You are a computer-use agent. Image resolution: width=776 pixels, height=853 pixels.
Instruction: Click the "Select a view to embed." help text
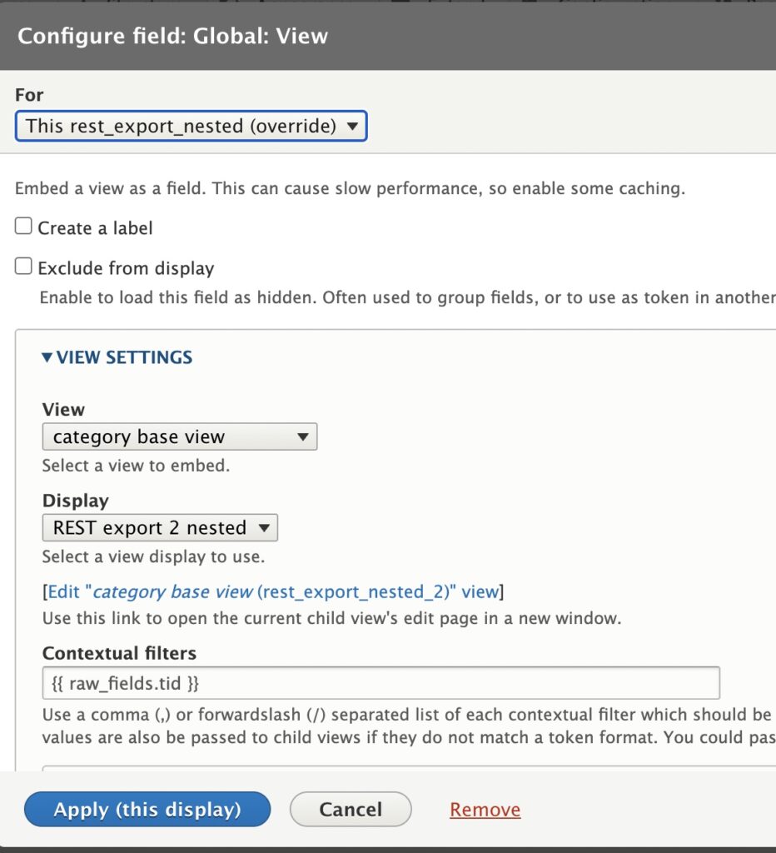[136, 466]
